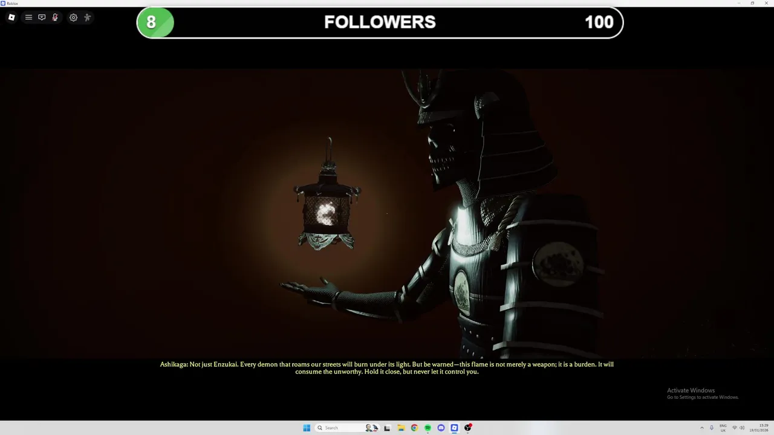Unmute the microphone in Roblox top bar
Screen dimensions: 774x435
(55, 18)
